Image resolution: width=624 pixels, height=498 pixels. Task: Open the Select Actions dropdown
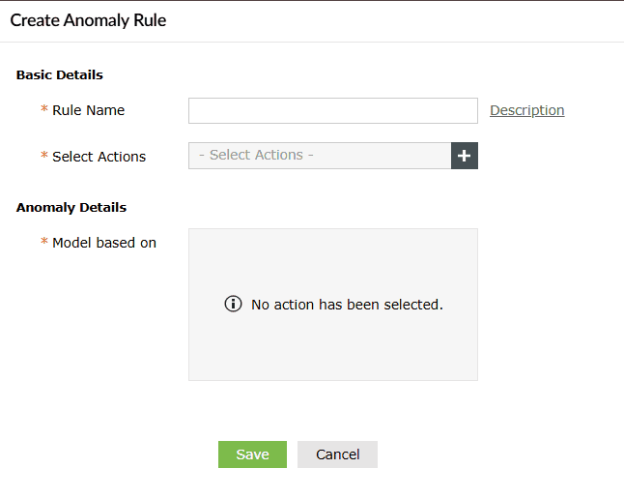320,156
